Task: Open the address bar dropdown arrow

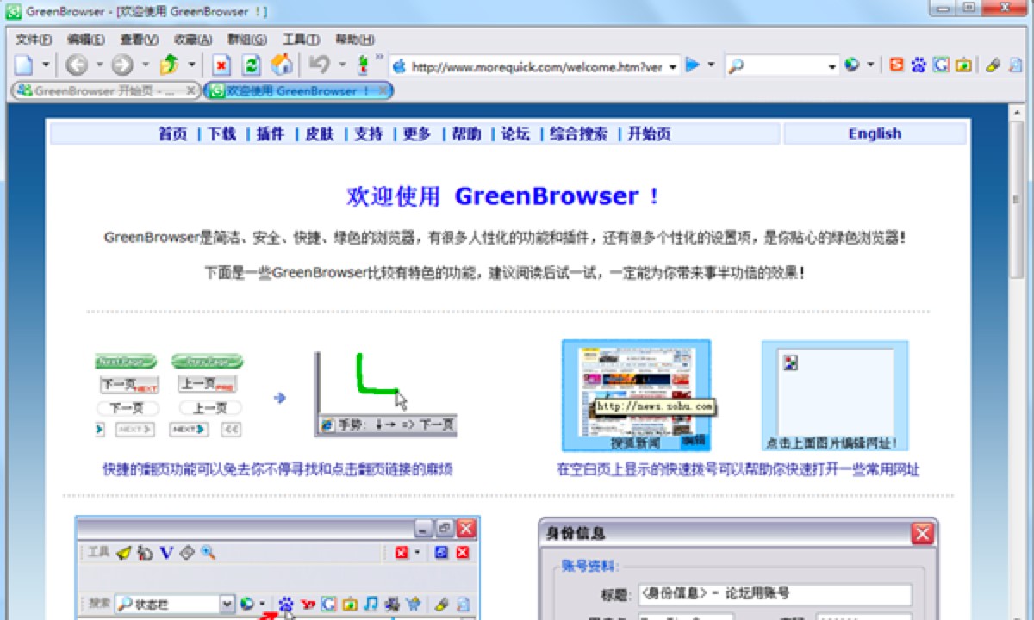Action: (675, 66)
